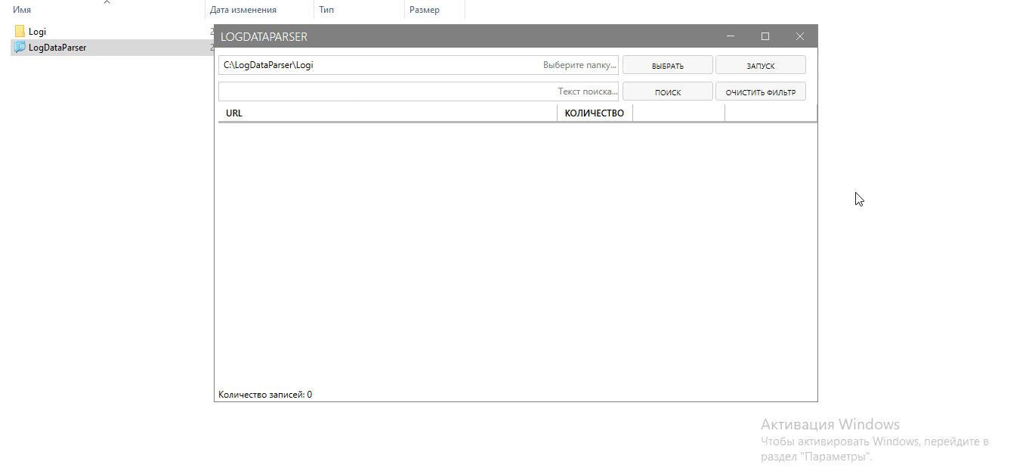Sort Explorer files by Тип column
The height and width of the screenshot is (471, 1032).
[326, 10]
